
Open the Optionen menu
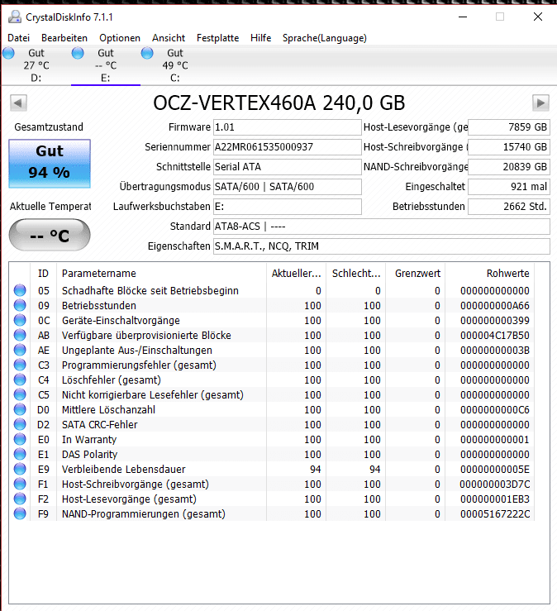[120, 38]
